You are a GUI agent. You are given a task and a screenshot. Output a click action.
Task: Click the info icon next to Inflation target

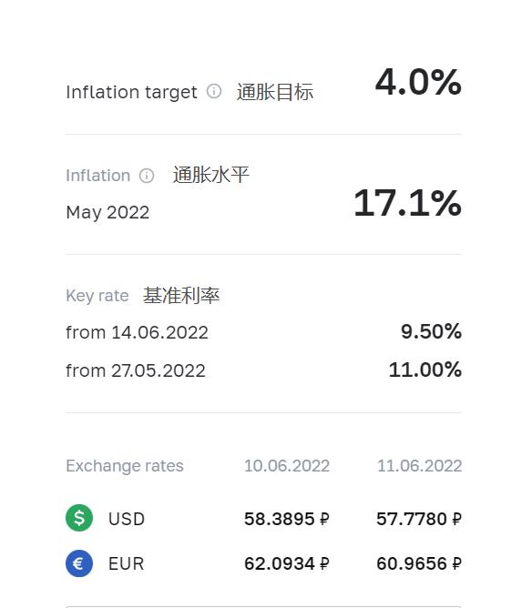[214, 92]
